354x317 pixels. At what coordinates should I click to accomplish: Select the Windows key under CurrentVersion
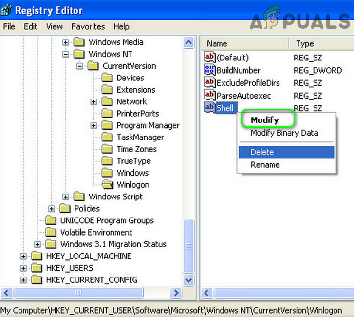(132, 173)
